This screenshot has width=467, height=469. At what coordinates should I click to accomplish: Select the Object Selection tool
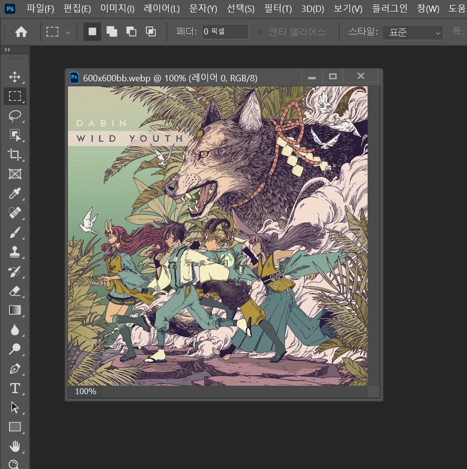[14, 135]
